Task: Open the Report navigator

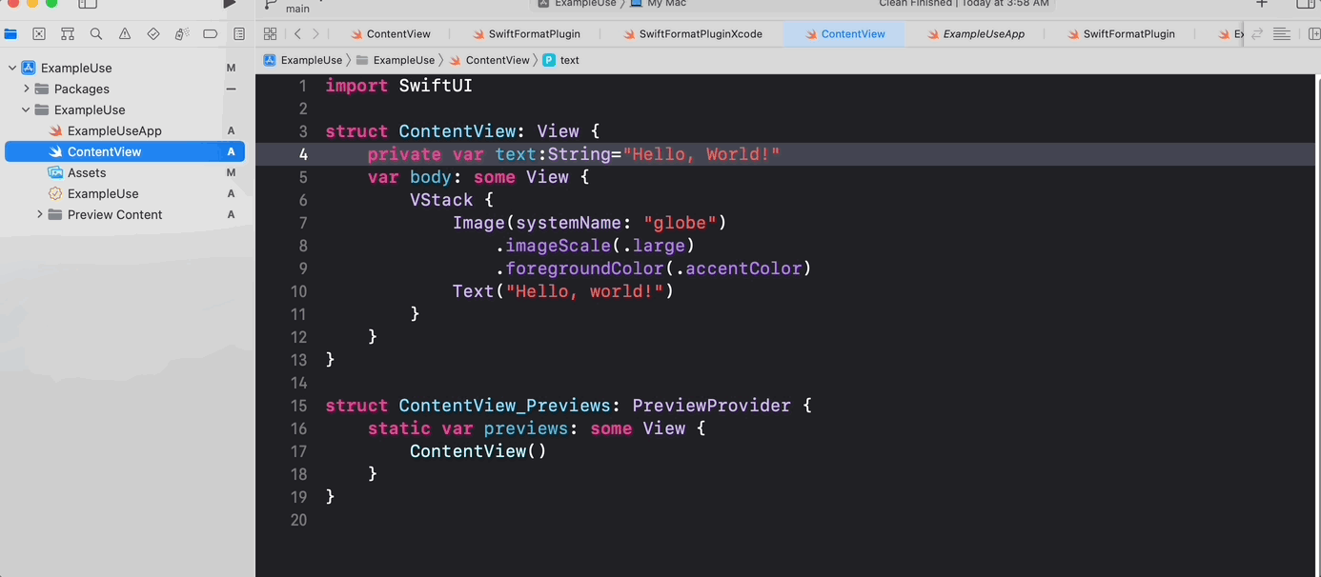Action: pyautogui.click(x=238, y=33)
